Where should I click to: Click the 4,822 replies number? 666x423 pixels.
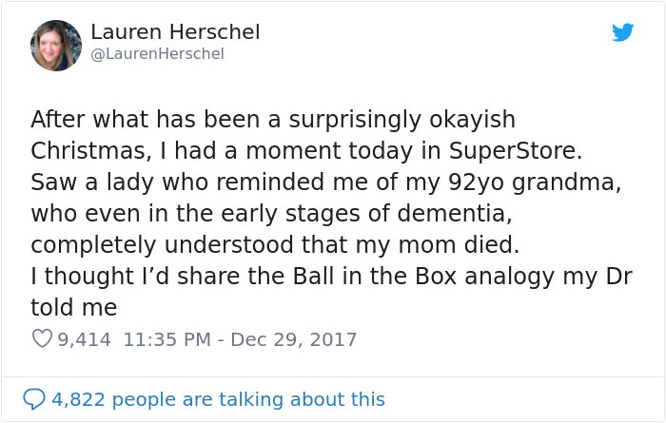[x=78, y=399]
